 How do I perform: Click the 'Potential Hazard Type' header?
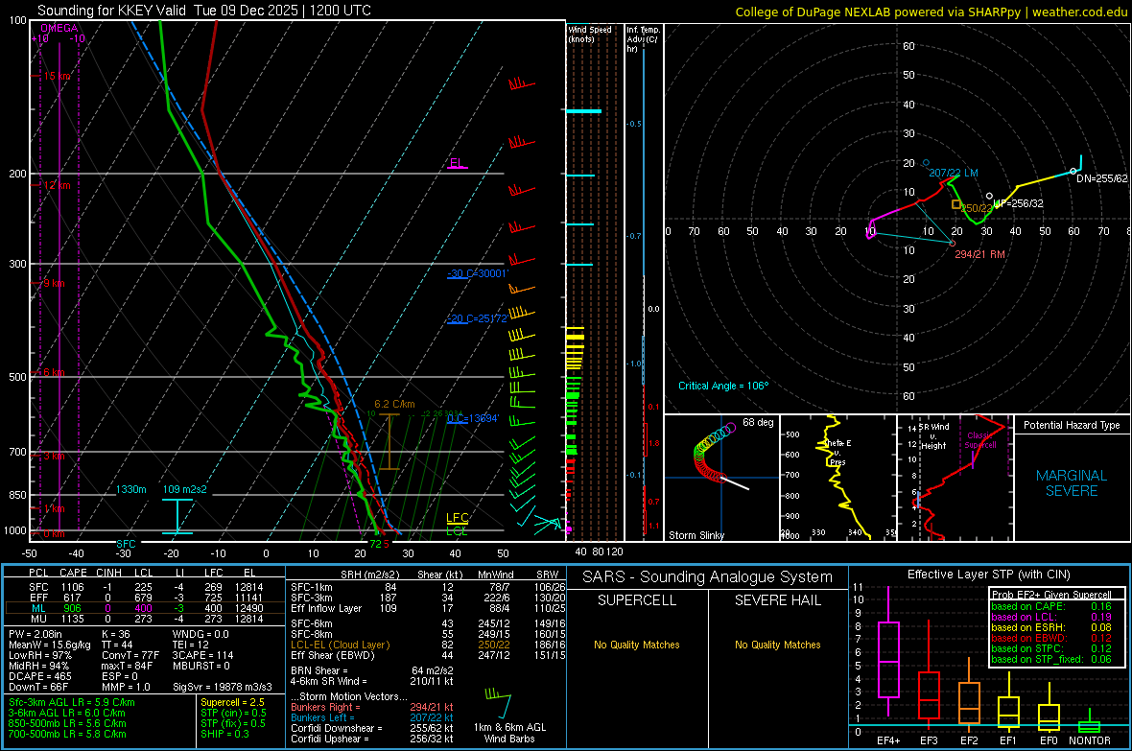tap(1072, 425)
